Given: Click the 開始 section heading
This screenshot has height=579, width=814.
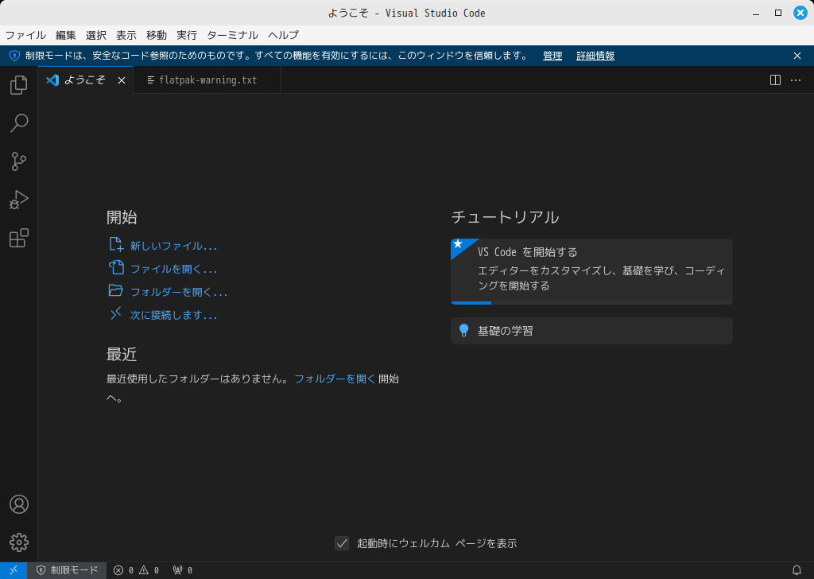Looking at the screenshot, I should click(x=122, y=217).
